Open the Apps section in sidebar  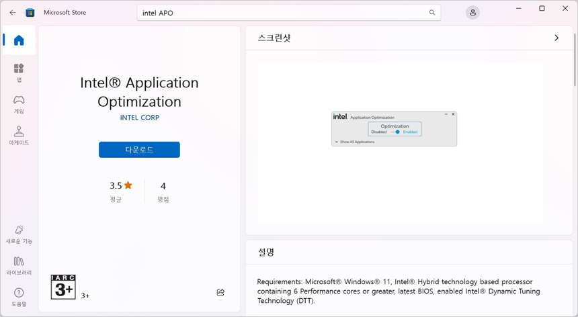coord(19,73)
